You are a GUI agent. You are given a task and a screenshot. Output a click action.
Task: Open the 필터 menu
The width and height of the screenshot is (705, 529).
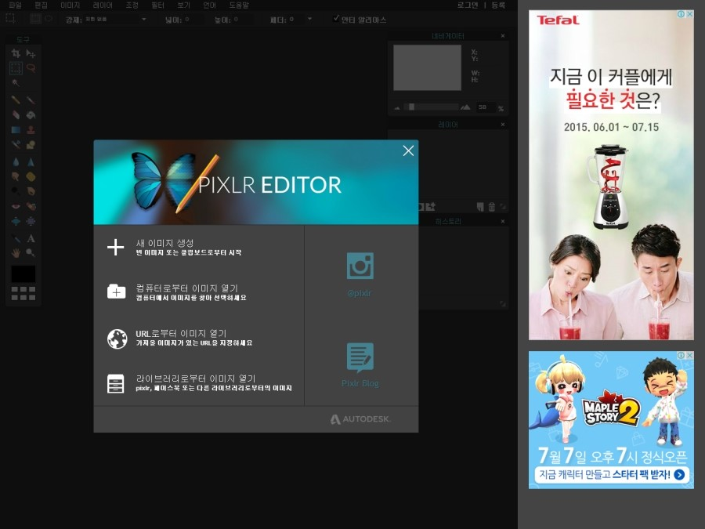point(157,5)
